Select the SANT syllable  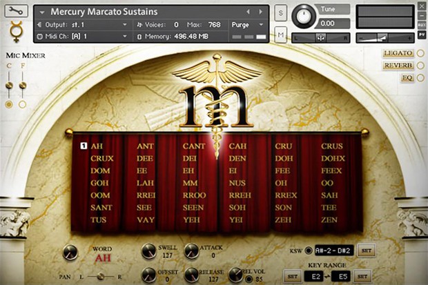point(101,208)
